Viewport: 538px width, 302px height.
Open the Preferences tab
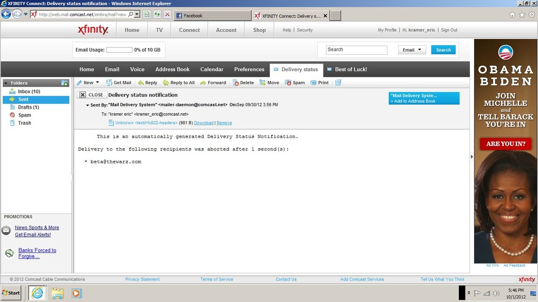[249, 69]
